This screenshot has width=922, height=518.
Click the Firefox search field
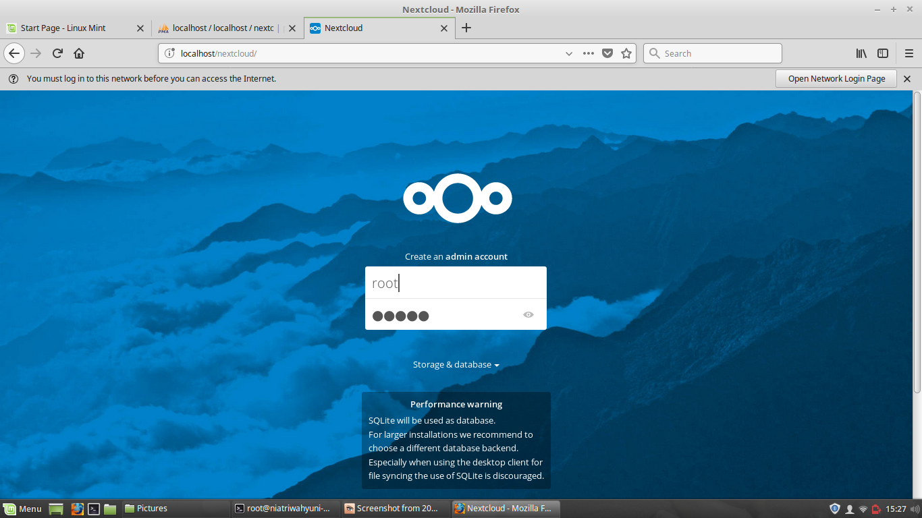point(712,53)
